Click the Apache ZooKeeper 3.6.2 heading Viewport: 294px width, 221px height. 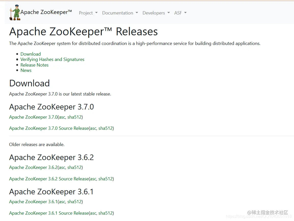click(51, 157)
